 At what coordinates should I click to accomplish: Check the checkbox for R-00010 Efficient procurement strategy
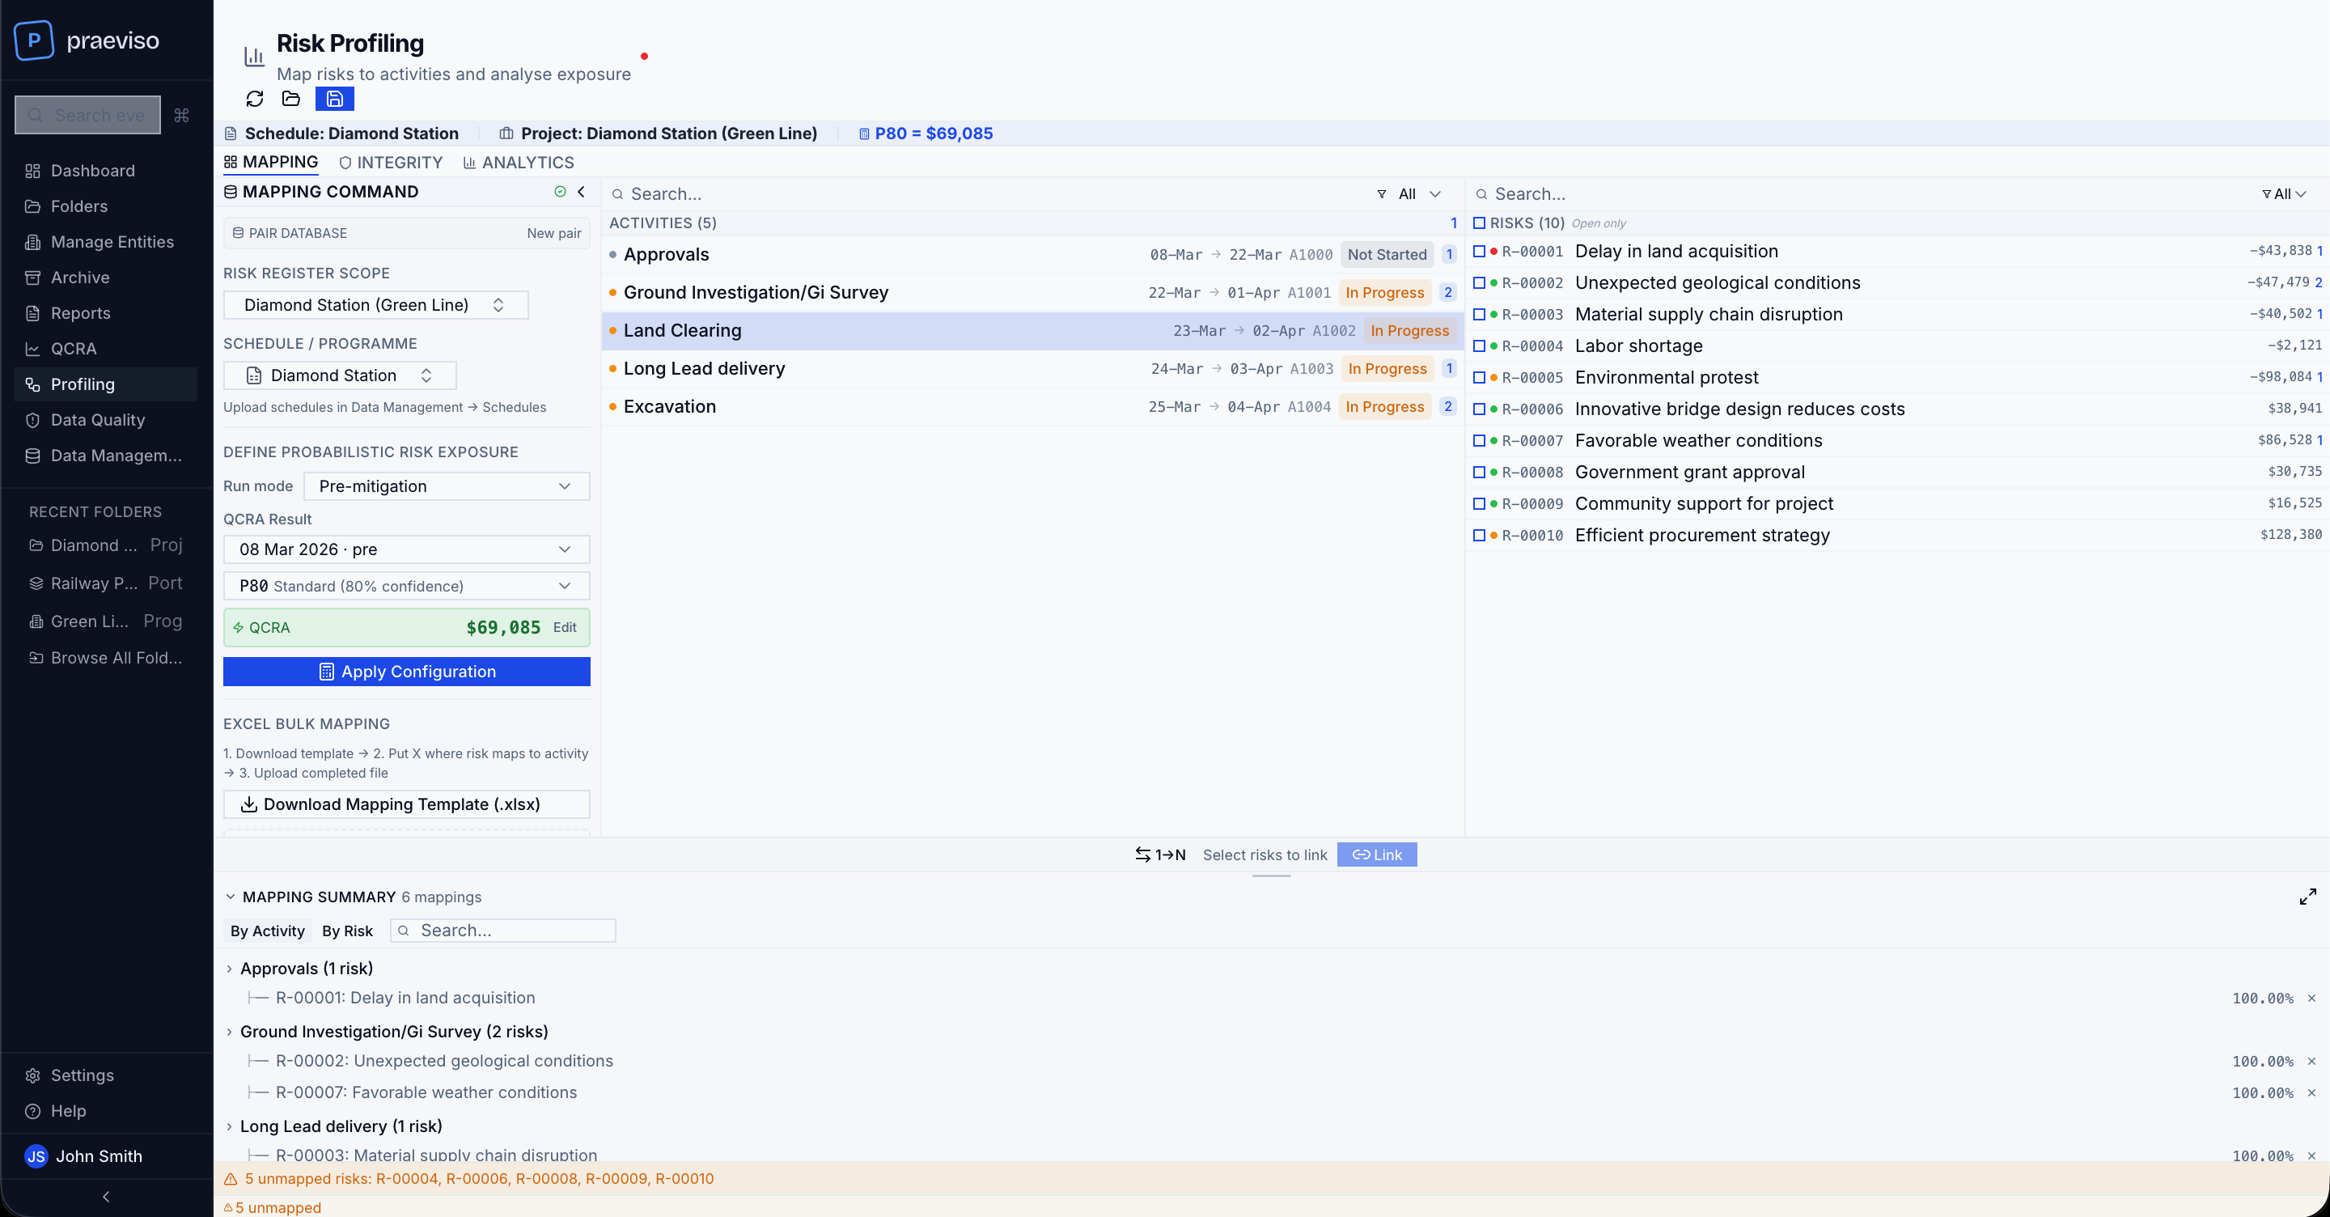[1480, 535]
